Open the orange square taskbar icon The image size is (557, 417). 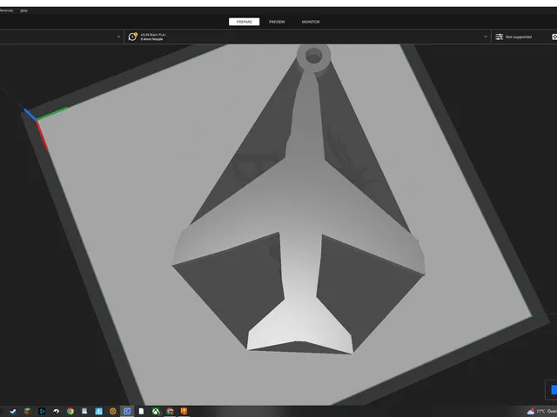coord(184,411)
